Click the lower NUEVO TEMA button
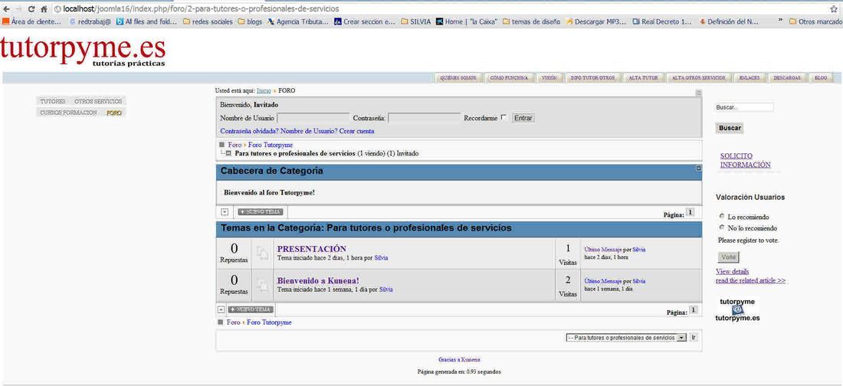 251,309
